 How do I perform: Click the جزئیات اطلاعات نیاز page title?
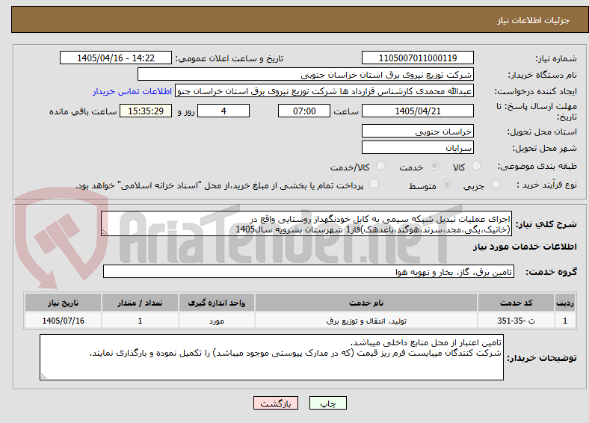coord(534,20)
